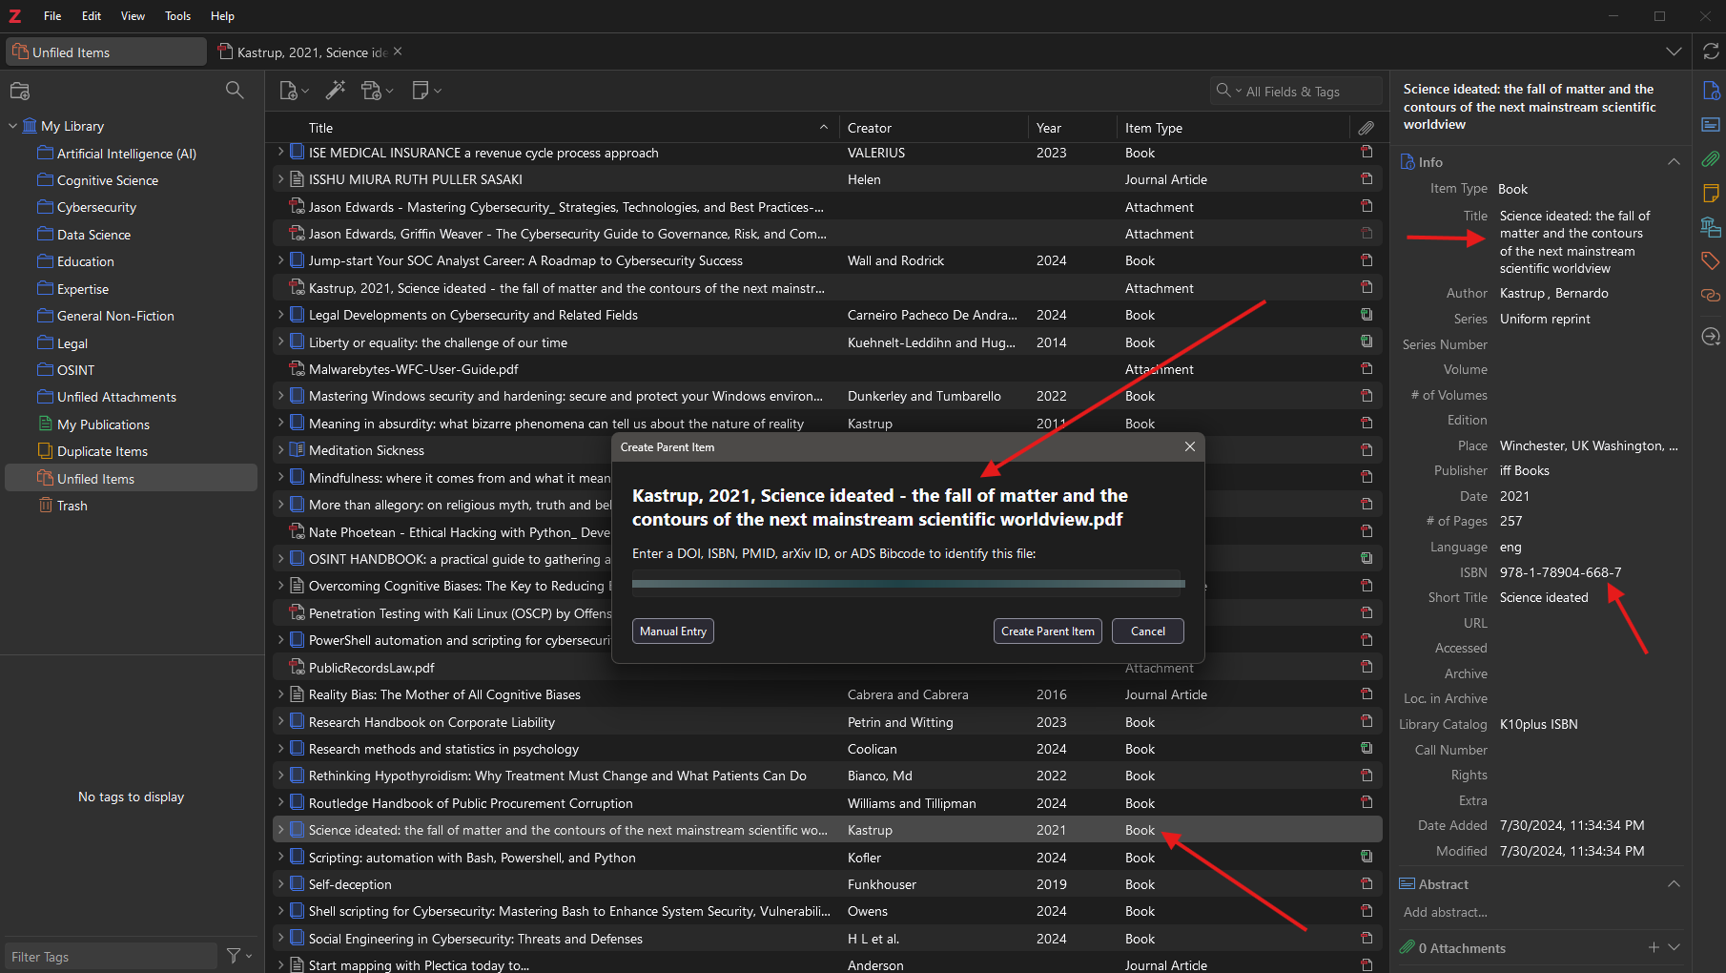Open Attachments section paperclip icon in side rail
1726x973 pixels.
click(x=1711, y=159)
